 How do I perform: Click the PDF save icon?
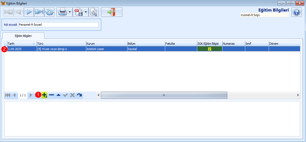point(78,12)
